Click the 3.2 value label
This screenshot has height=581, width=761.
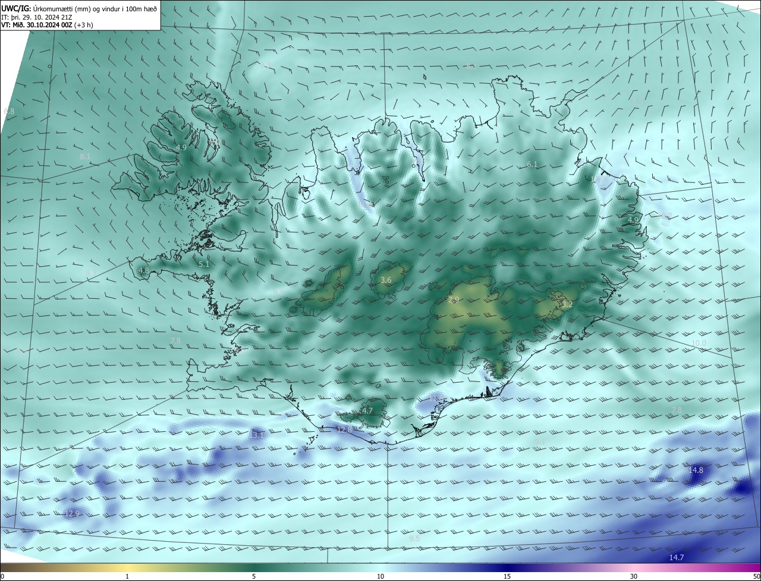pos(567,304)
